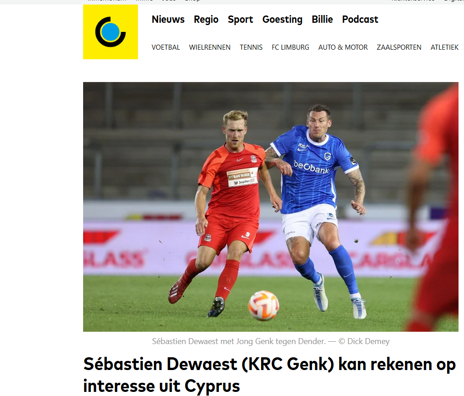Select the TENNIS subcategory

(251, 47)
